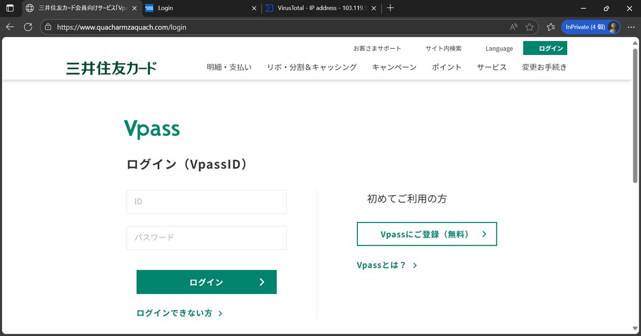
Task: Open キャンペーン menu
Action: [394, 67]
